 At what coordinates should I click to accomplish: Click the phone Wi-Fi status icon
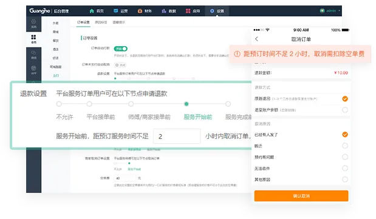click(268, 30)
